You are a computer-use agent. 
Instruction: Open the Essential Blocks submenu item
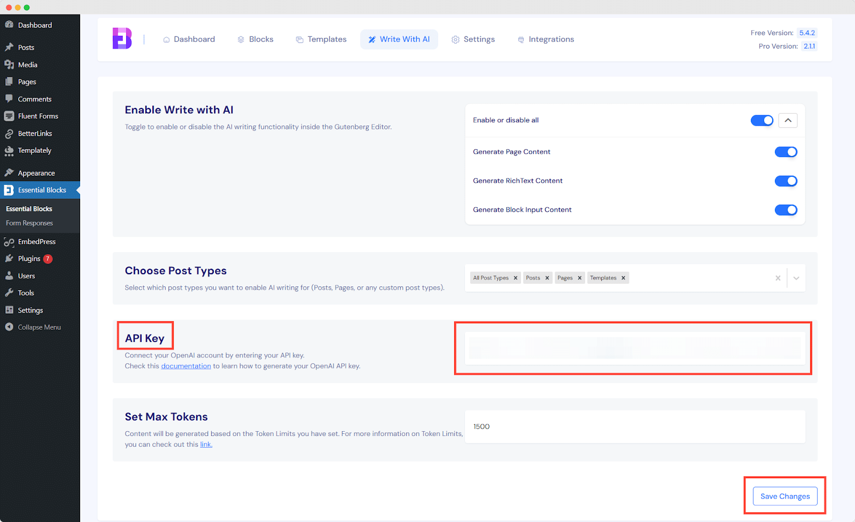pyautogui.click(x=29, y=209)
